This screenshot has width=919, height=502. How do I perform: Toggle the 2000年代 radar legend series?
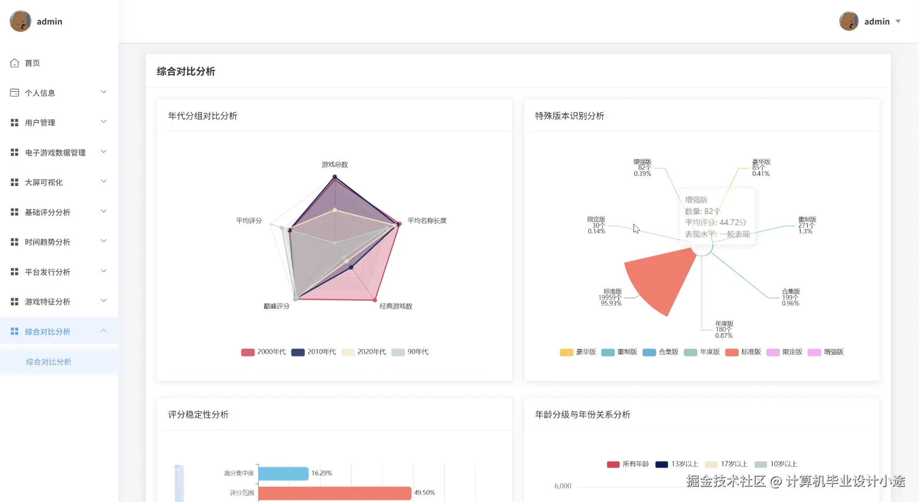pos(264,352)
